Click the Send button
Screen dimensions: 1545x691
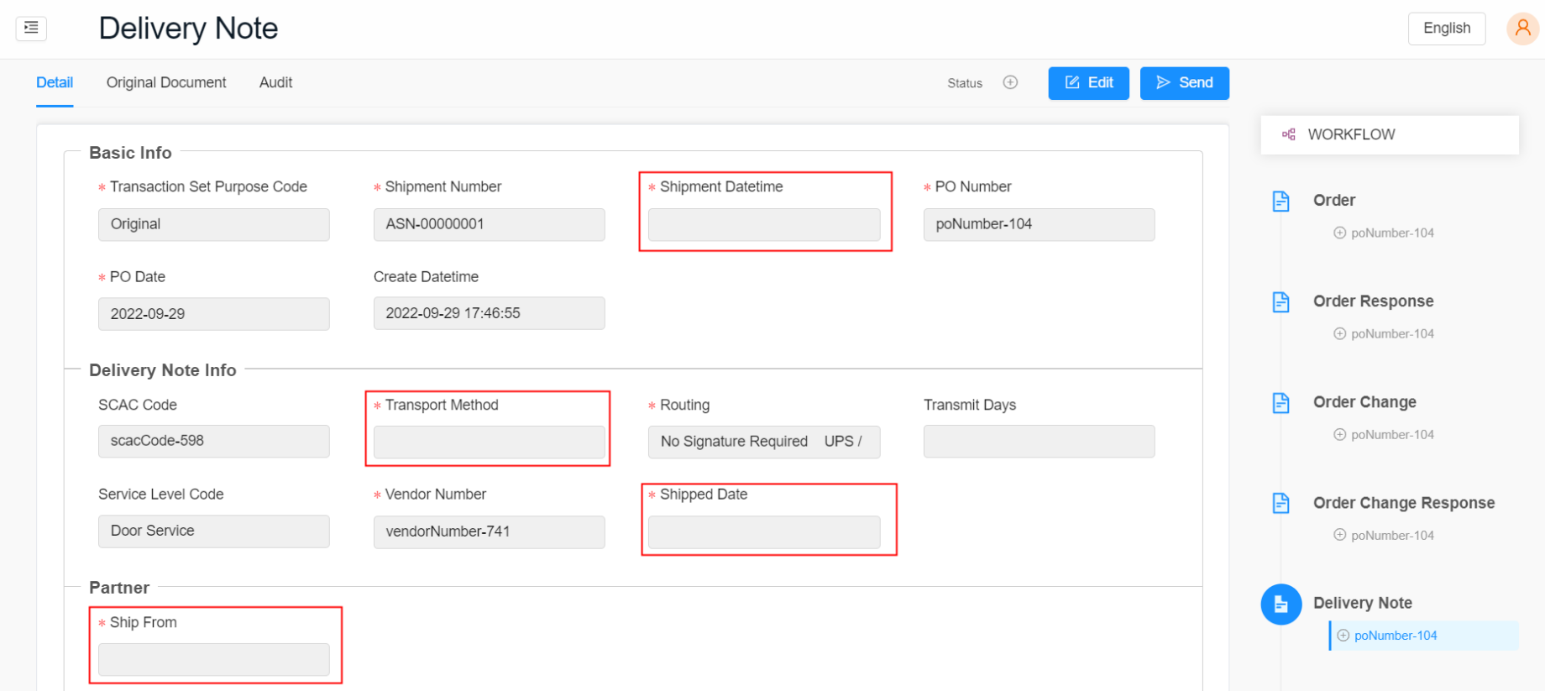coord(1184,83)
